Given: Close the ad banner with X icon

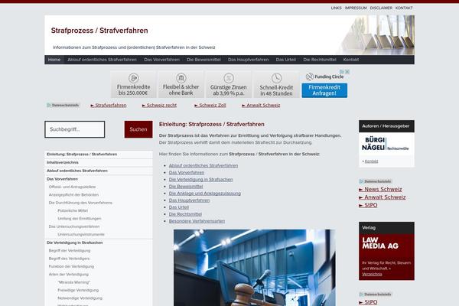Looking at the screenshot, I should [347, 71].
